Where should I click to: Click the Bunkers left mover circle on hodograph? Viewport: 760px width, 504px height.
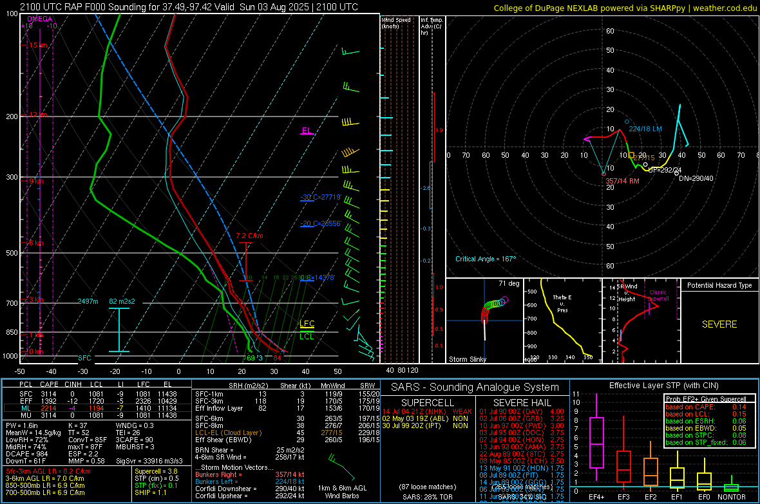pos(627,122)
